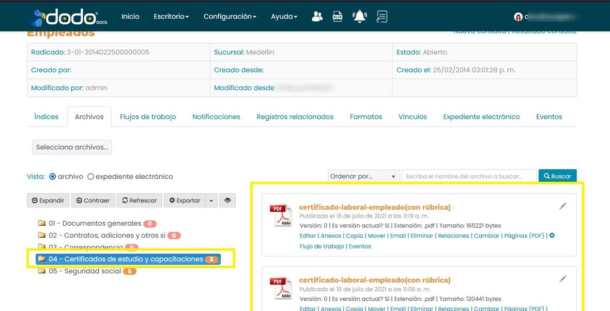Screen dimensions: 610x311
Task: Open the Vinculos tab
Action: pyautogui.click(x=413, y=117)
